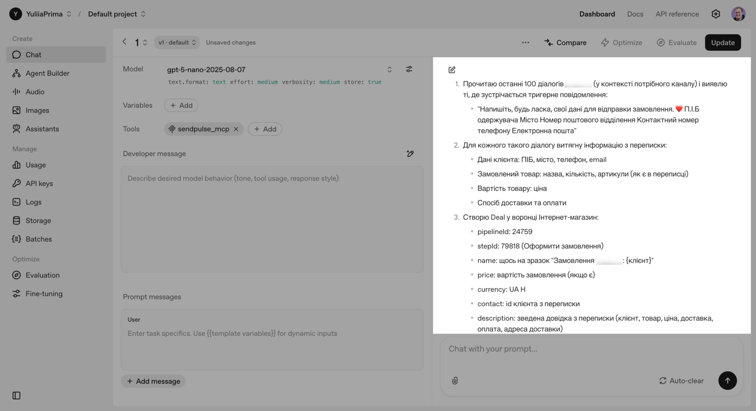Open Images section in sidebar
The width and height of the screenshot is (756, 411).
point(56,110)
